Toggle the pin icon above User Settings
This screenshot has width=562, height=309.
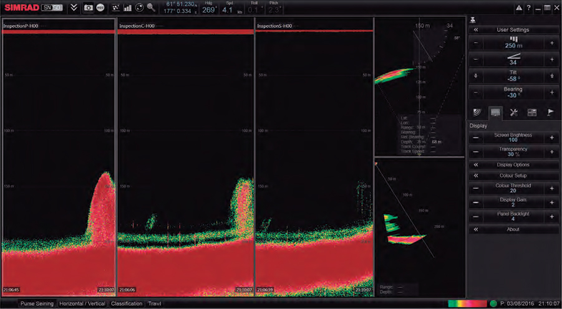[473, 19]
